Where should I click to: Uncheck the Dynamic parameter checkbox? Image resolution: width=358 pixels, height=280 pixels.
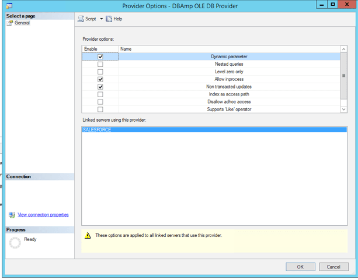pos(100,57)
